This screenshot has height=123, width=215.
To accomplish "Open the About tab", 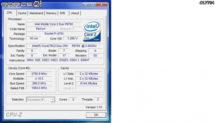I will click(x=75, y=13).
